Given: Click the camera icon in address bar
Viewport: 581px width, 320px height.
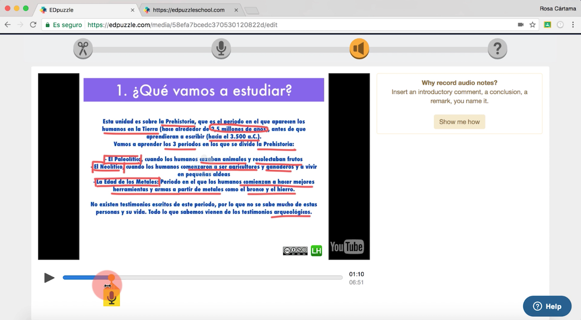Looking at the screenshot, I should tap(521, 25).
